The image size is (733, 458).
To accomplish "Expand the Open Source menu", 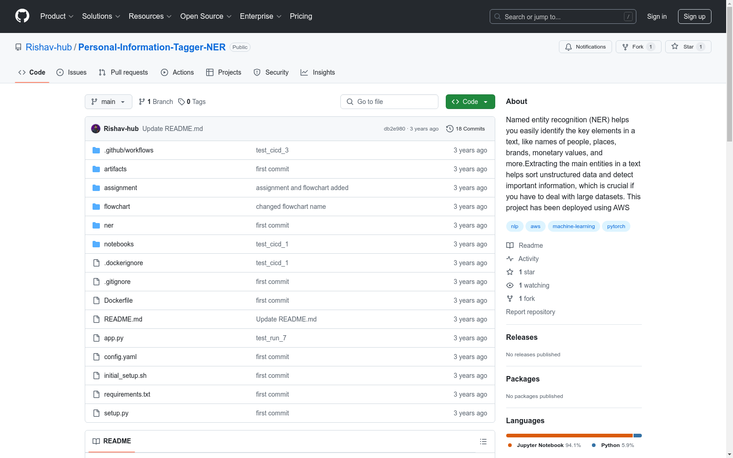I will click(x=206, y=16).
